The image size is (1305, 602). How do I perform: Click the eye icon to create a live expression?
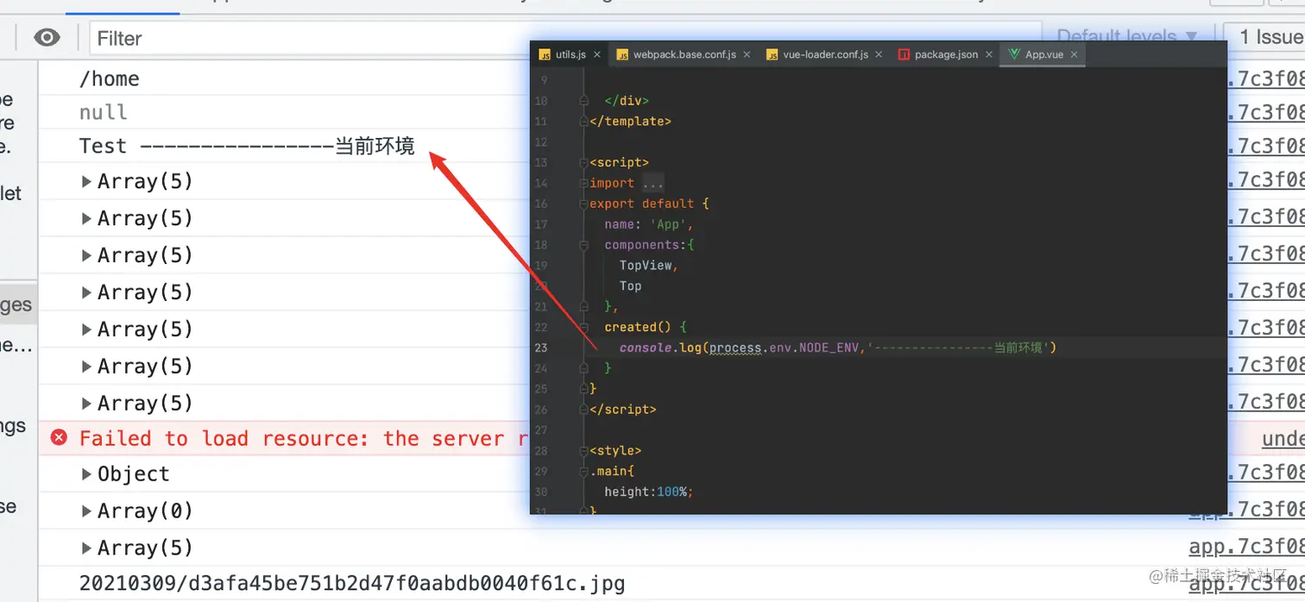pyautogui.click(x=47, y=38)
